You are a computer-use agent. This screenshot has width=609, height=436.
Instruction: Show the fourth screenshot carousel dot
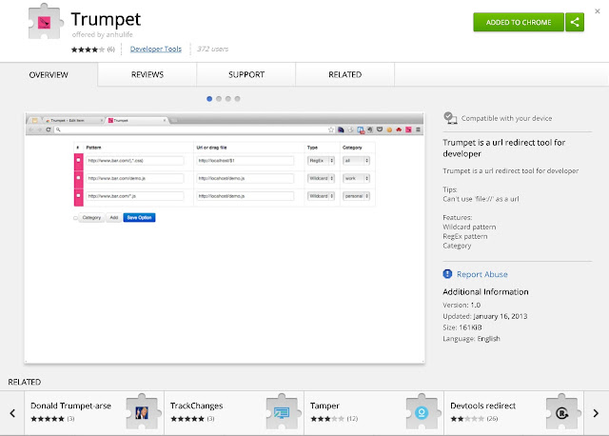click(237, 99)
